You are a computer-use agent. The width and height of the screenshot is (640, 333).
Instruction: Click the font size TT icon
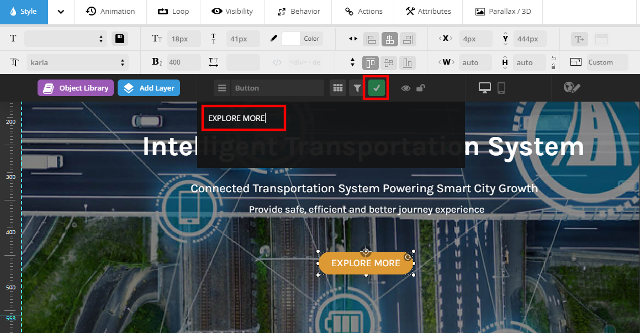pos(157,39)
